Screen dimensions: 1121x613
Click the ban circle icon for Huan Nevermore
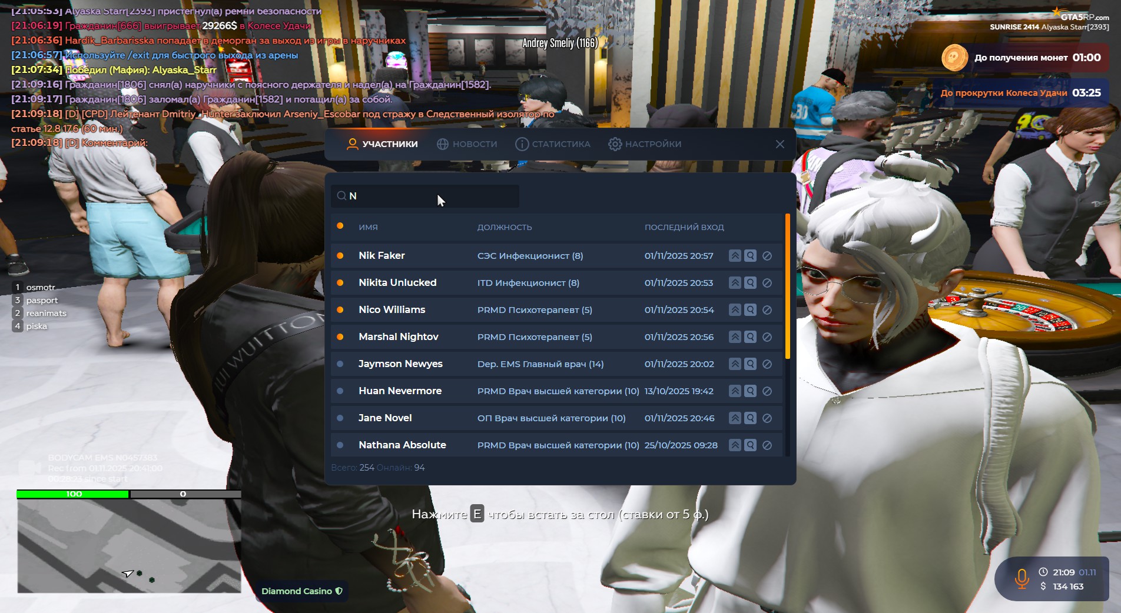[x=767, y=391]
